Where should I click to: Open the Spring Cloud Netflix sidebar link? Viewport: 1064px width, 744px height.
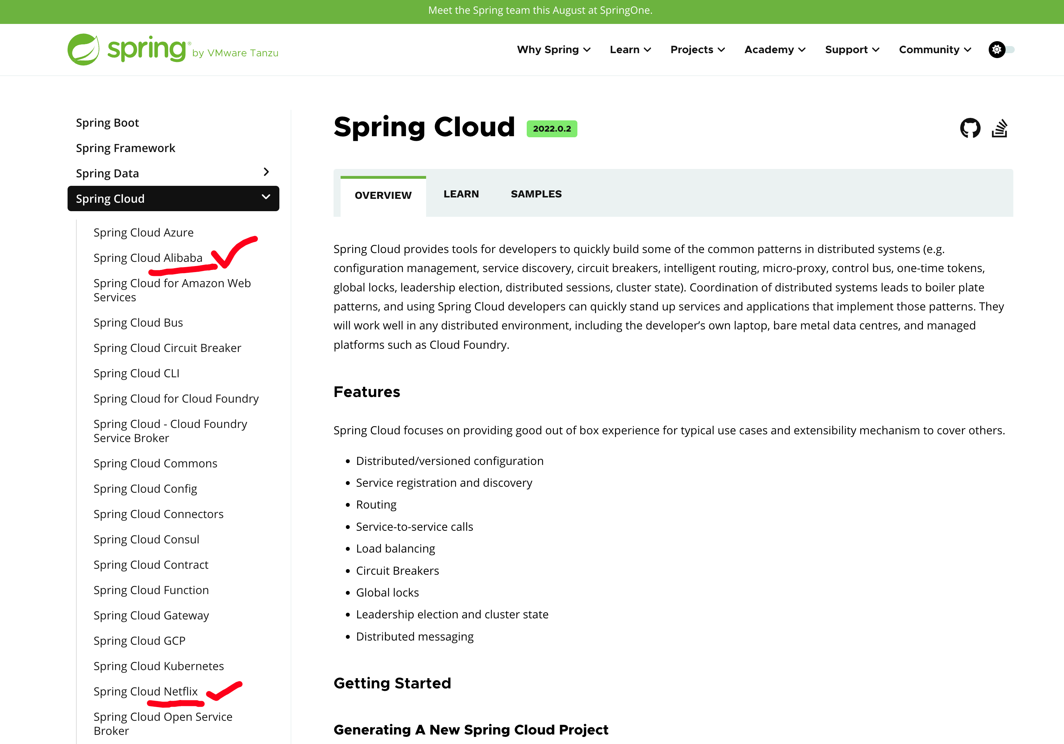tap(146, 691)
